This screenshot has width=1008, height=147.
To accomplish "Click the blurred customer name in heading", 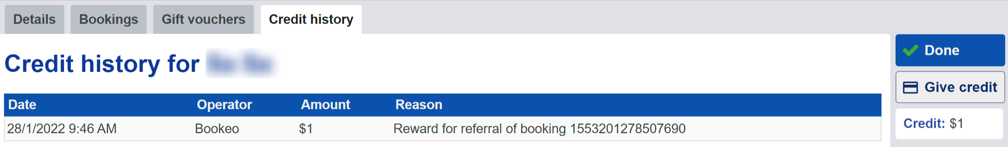I will [x=240, y=63].
